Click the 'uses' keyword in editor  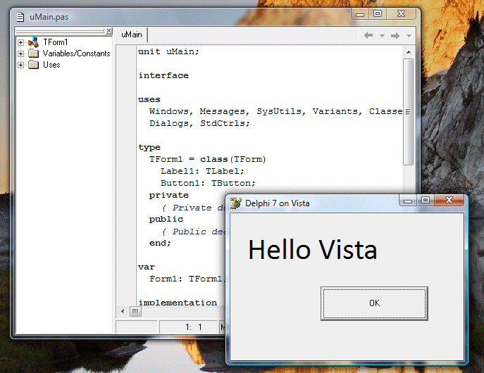149,99
